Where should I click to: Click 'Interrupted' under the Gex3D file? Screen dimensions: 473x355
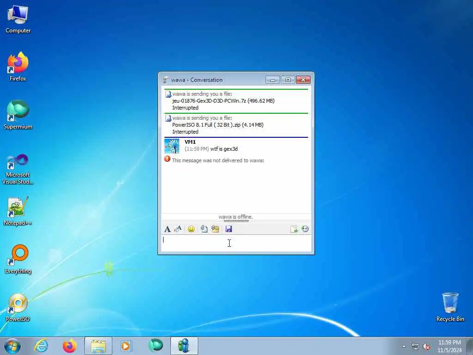click(x=185, y=108)
